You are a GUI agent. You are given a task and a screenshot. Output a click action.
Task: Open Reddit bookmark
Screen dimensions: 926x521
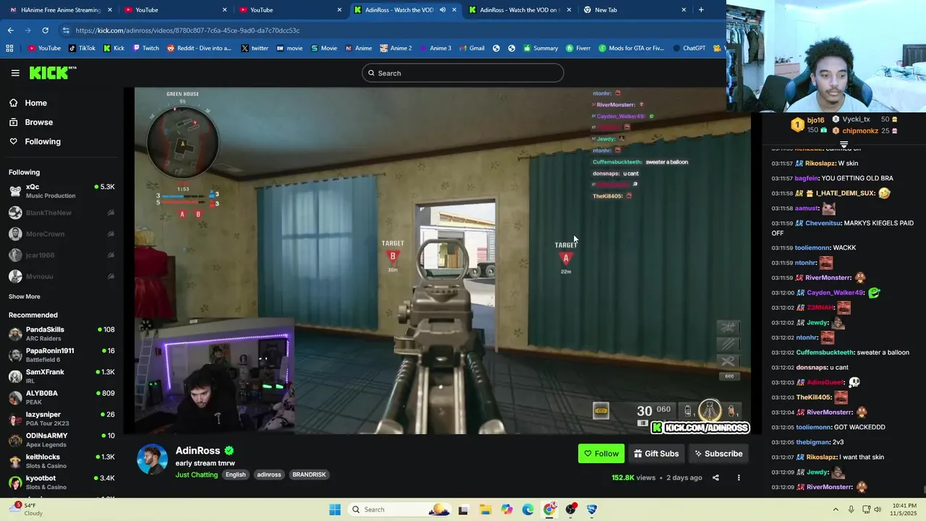tap(199, 48)
